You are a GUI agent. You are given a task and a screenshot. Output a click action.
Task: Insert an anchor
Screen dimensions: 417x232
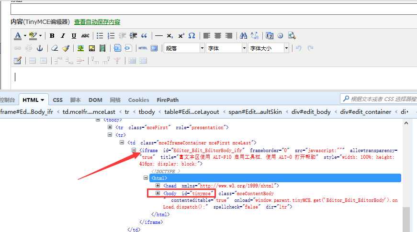click(40, 48)
